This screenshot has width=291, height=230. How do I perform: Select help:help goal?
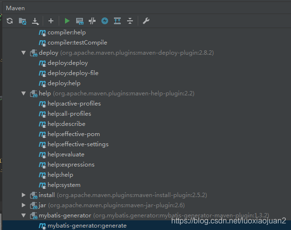[x=60, y=175]
